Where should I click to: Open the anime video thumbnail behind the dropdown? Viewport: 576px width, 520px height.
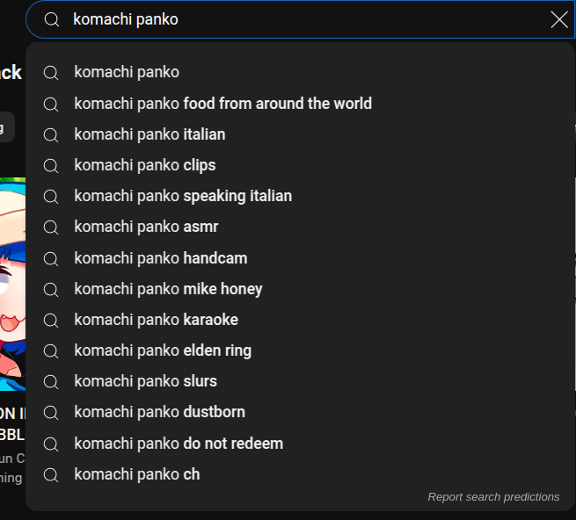(x=12, y=281)
